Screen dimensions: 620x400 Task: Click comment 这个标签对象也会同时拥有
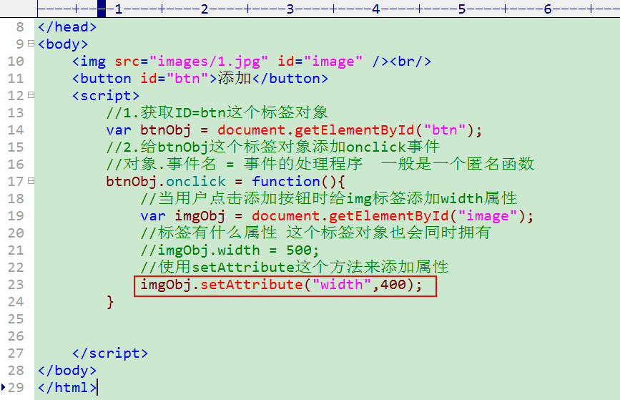388,233
